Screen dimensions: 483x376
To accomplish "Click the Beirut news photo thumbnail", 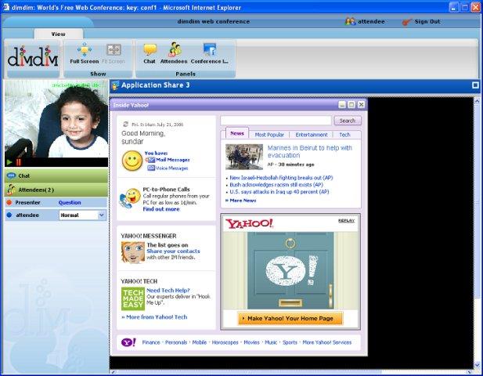I will (x=244, y=157).
